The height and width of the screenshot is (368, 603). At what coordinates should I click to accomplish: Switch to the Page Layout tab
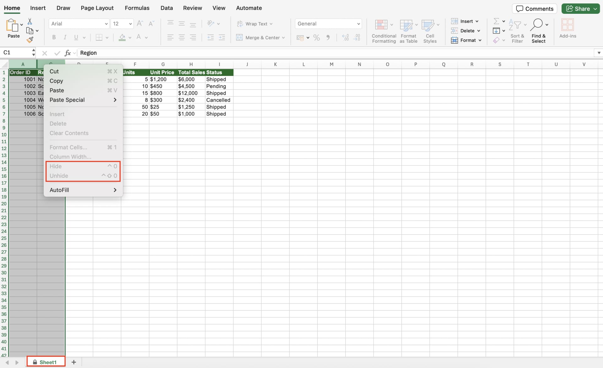coord(97,8)
